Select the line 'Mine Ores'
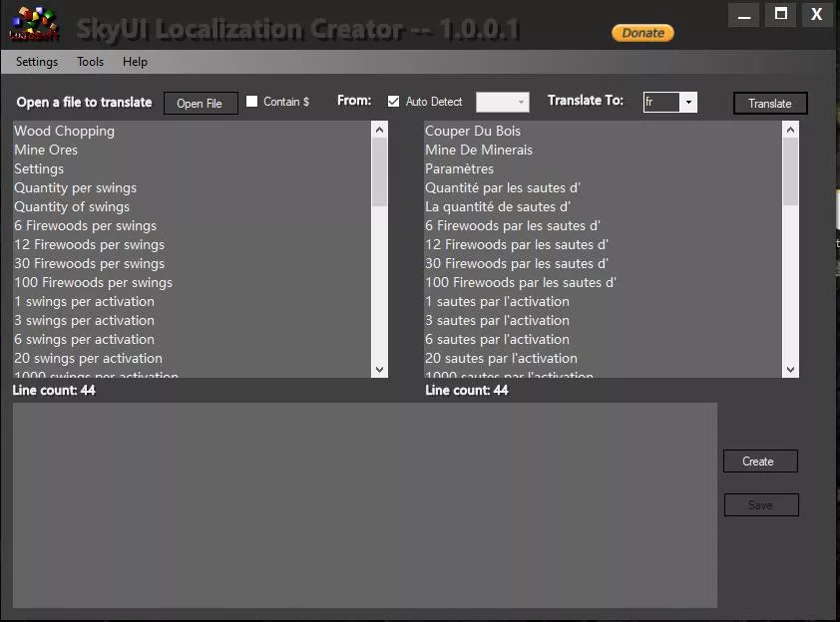Image resolution: width=840 pixels, height=622 pixels. tap(46, 150)
